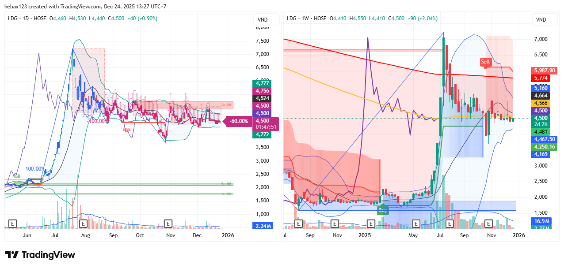Click the blue 2.24M volume label
Image resolution: width=564 pixels, height=268 pixels.
point(263,226)
